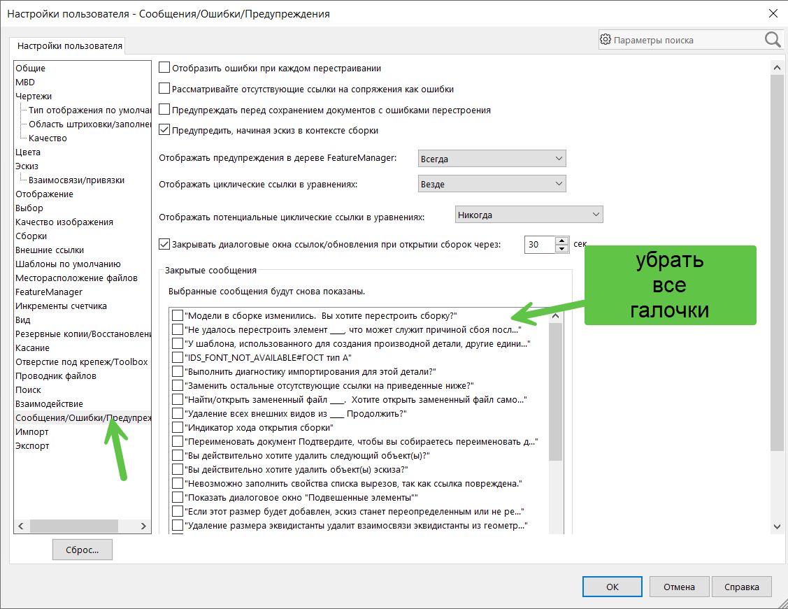This screenshot has height=609, width=788.
Task: Click the 'Сброс...' button
Action: [83, 550]
